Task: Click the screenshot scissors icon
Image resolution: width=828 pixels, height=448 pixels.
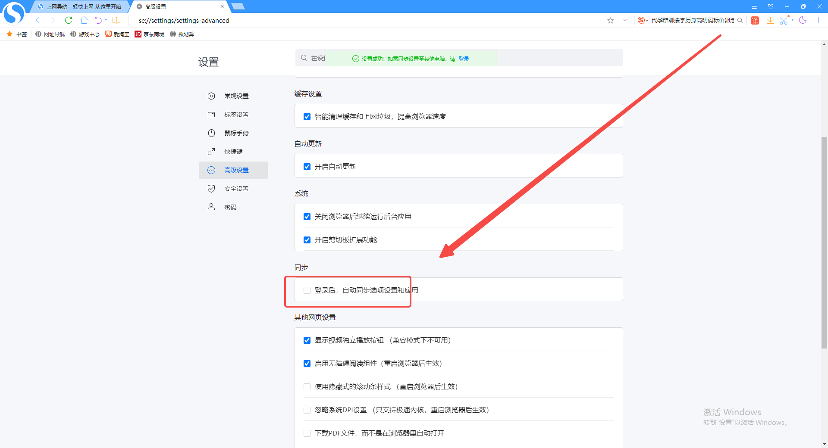Action: coord(784,20)
